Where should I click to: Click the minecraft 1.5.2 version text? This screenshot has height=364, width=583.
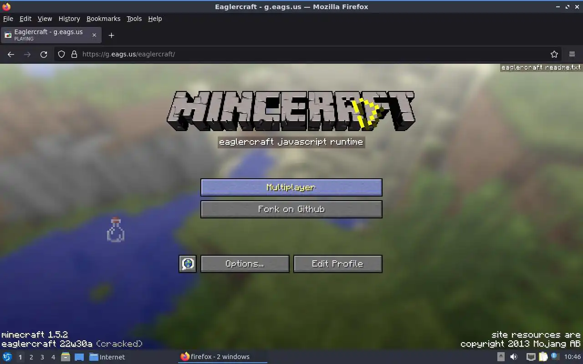(x=35, y=335)
